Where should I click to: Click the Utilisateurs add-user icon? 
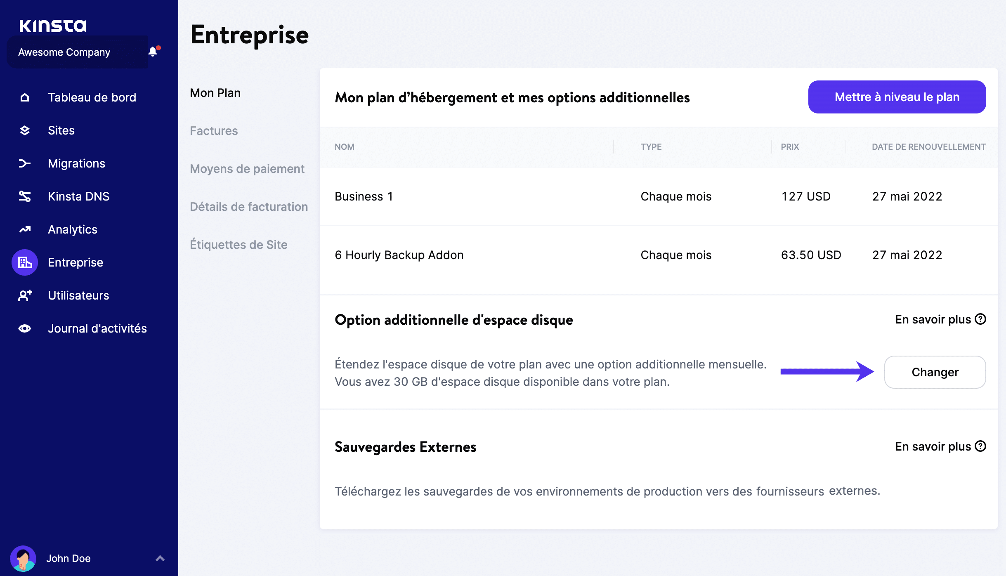click(x=24, y=295)
